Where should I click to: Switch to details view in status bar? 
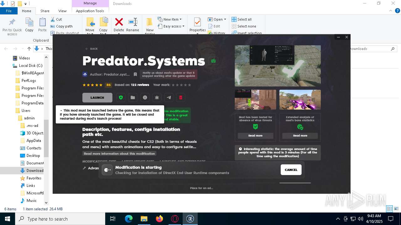390,209
